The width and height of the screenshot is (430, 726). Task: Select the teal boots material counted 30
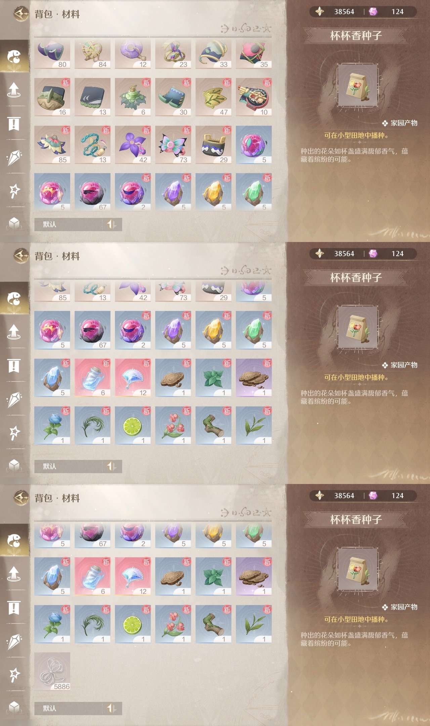173,97
